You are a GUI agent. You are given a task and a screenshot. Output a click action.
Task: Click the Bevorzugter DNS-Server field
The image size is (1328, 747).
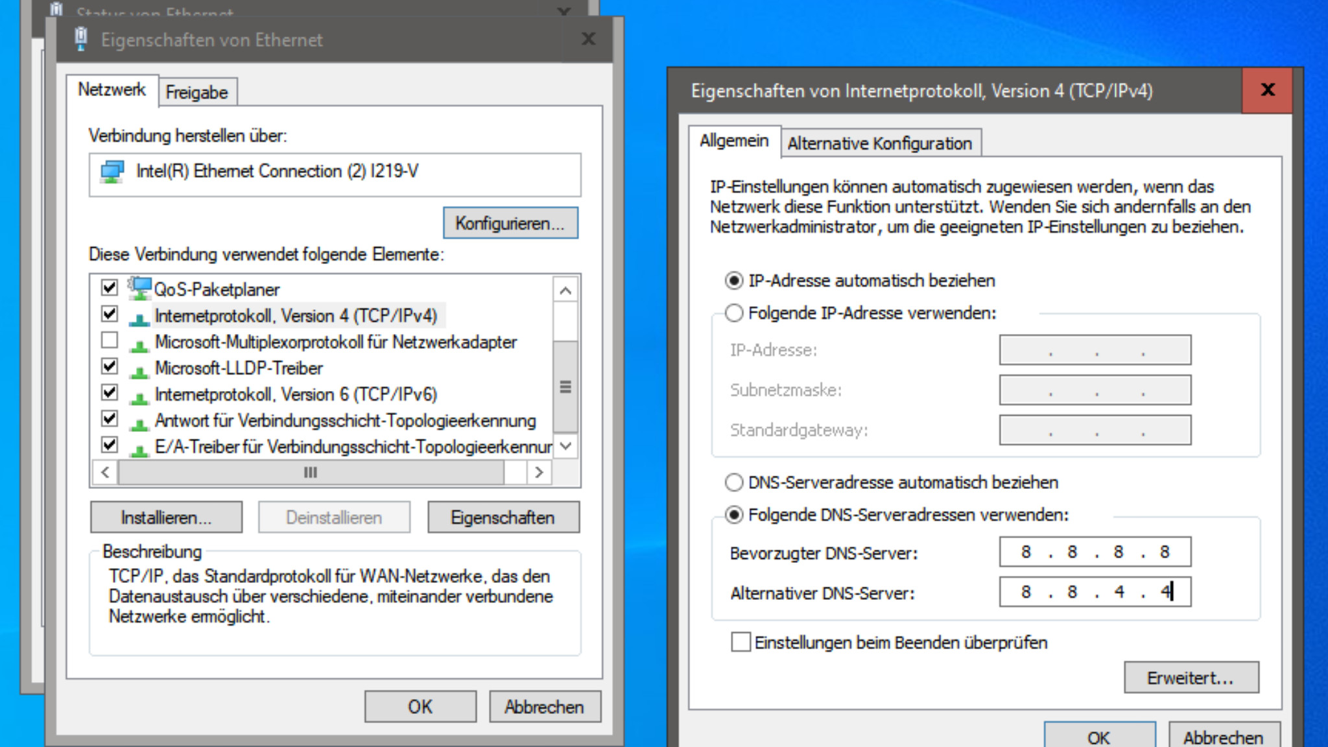1095,552
